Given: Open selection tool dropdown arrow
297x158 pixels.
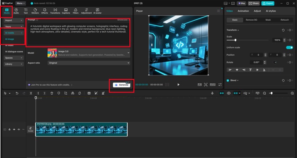Looking at the screenshot, I should pyautogui.click(x=9, y=93).
